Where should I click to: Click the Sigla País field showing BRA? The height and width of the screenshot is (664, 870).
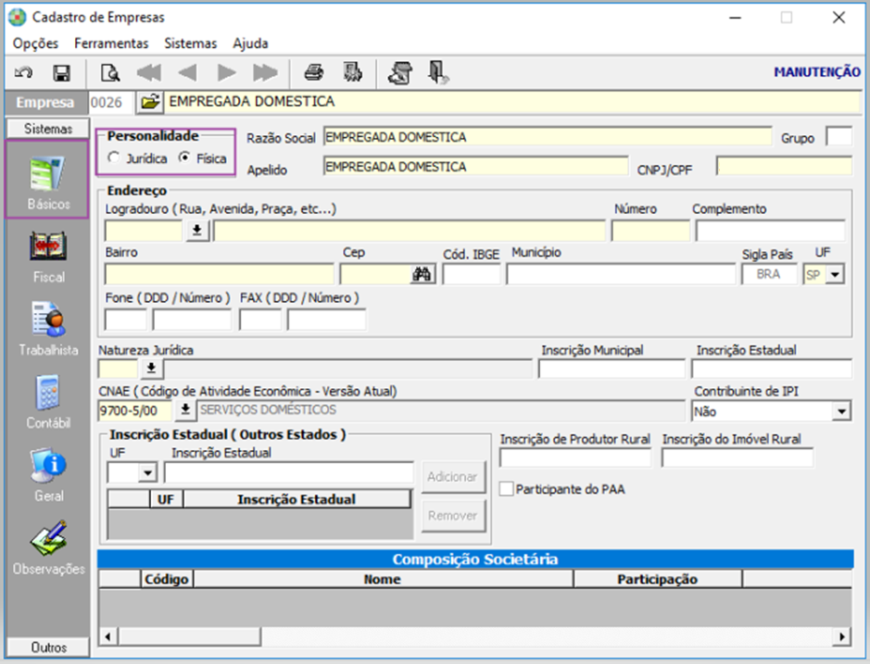(769, 274)
